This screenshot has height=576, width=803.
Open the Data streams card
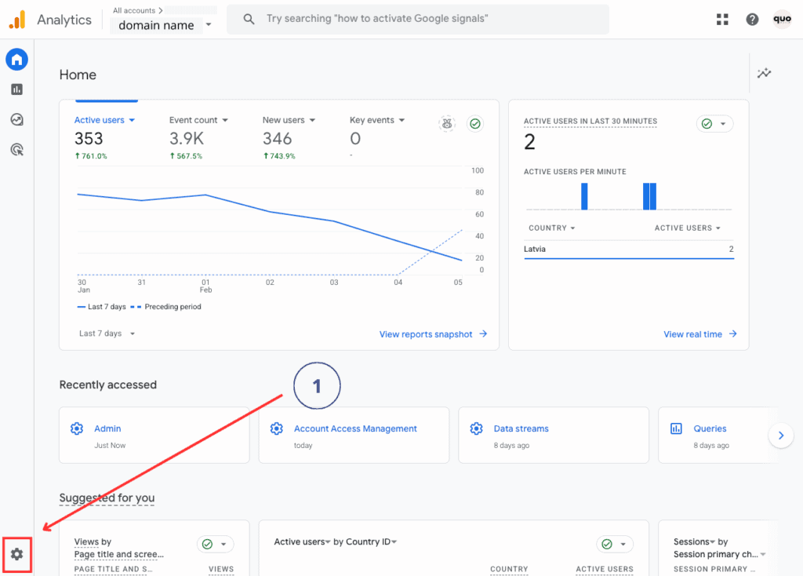tap(554, 435)
